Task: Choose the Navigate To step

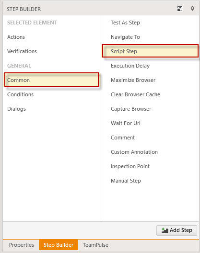Action: coord(125,37)
